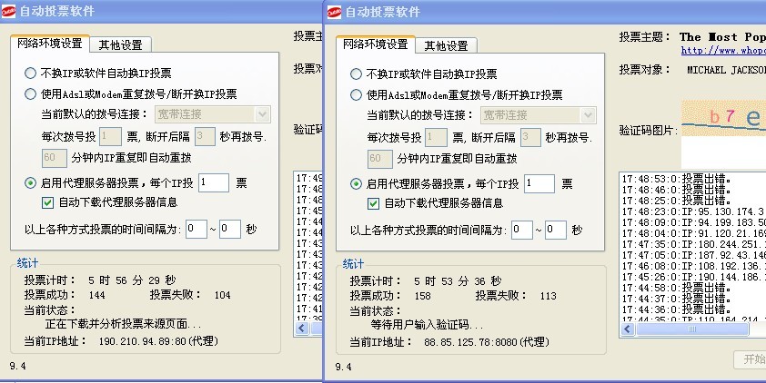Switch to 网络环境设置 tab in right window
The height and width of the screenshot is (383, 766).
coord(375,44)
